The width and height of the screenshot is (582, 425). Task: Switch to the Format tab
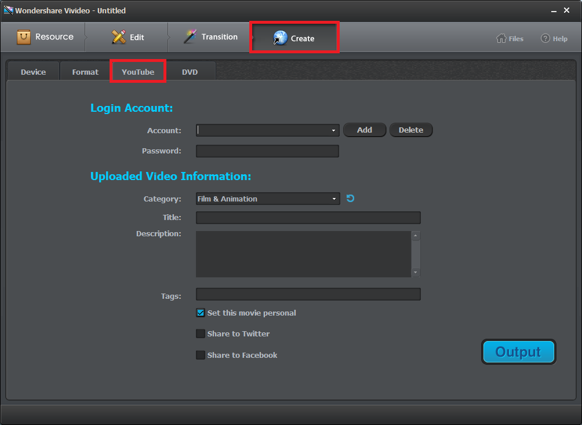85,72
